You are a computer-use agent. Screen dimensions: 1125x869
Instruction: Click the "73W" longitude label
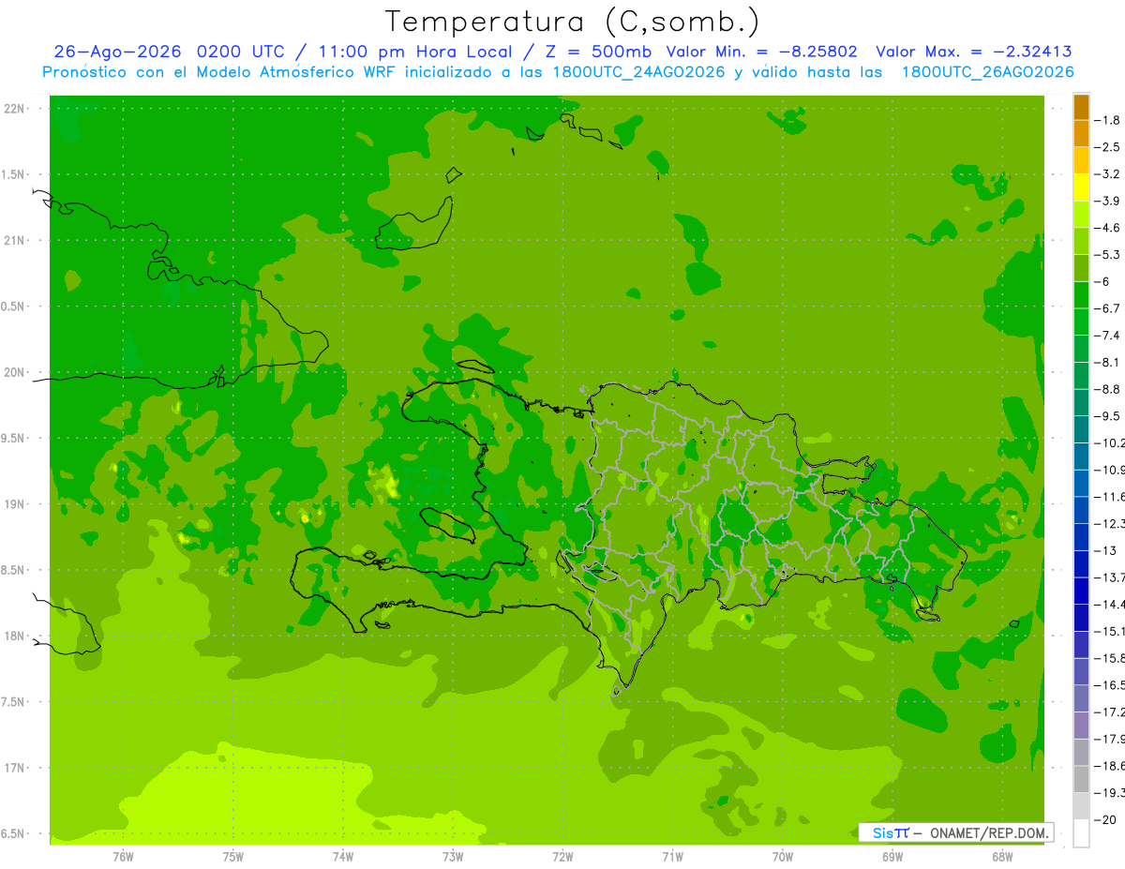point(453,856)
